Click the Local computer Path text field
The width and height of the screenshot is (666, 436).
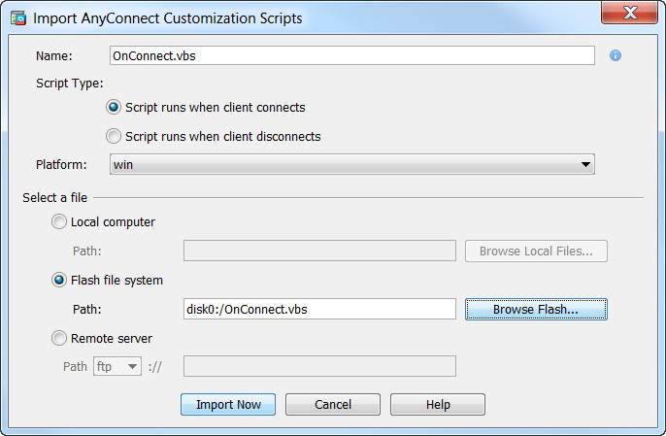(x=319, y=251)
